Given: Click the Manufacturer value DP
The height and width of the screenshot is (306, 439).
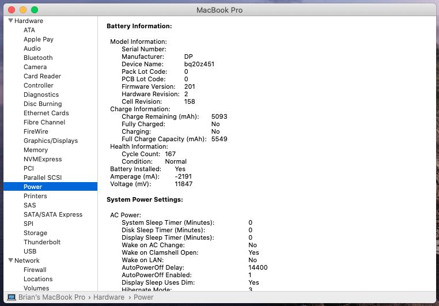Looking at the screenshot, I should pyautogui.click(x=188, y=56).
